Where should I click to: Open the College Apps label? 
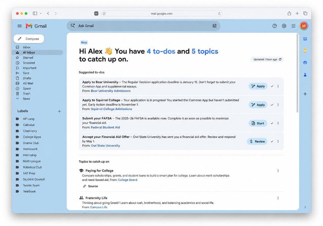coord(32,137)
